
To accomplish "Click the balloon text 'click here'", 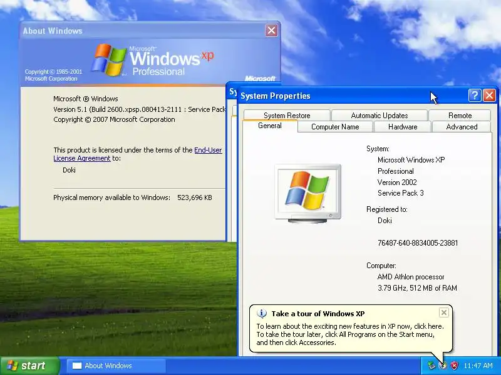I will click(x=428, y=326).
